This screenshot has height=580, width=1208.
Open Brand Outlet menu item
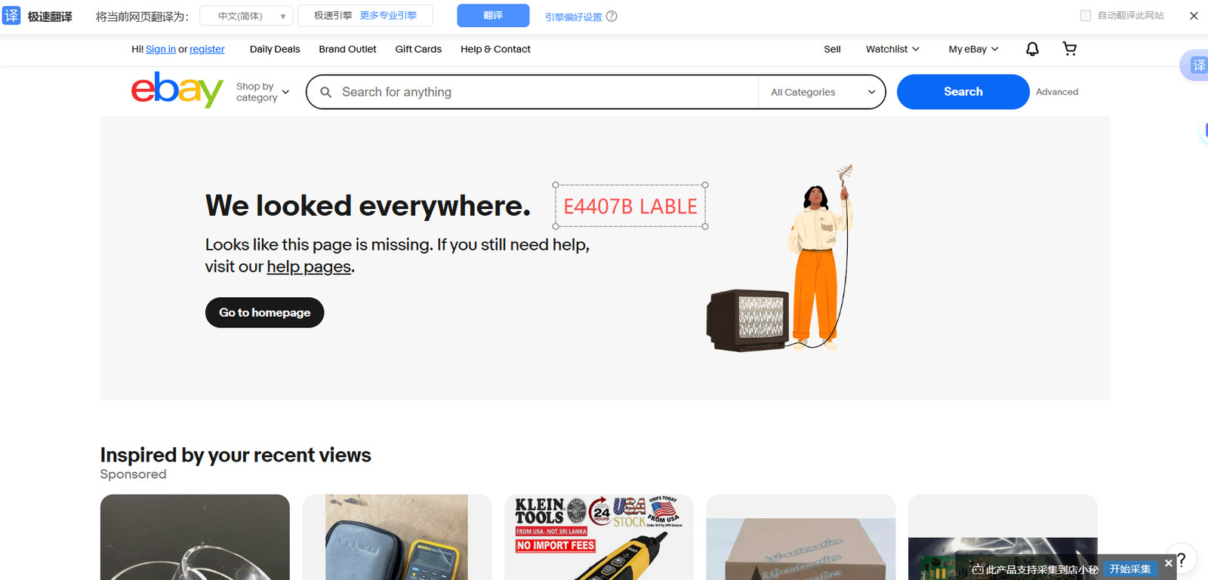pos(347,49)
